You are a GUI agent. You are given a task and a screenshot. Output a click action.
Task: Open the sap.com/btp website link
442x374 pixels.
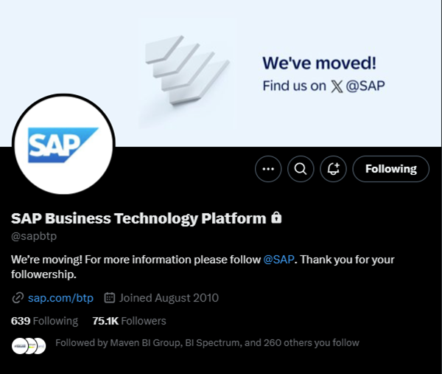pyautogui.click(x=60, y=298)
